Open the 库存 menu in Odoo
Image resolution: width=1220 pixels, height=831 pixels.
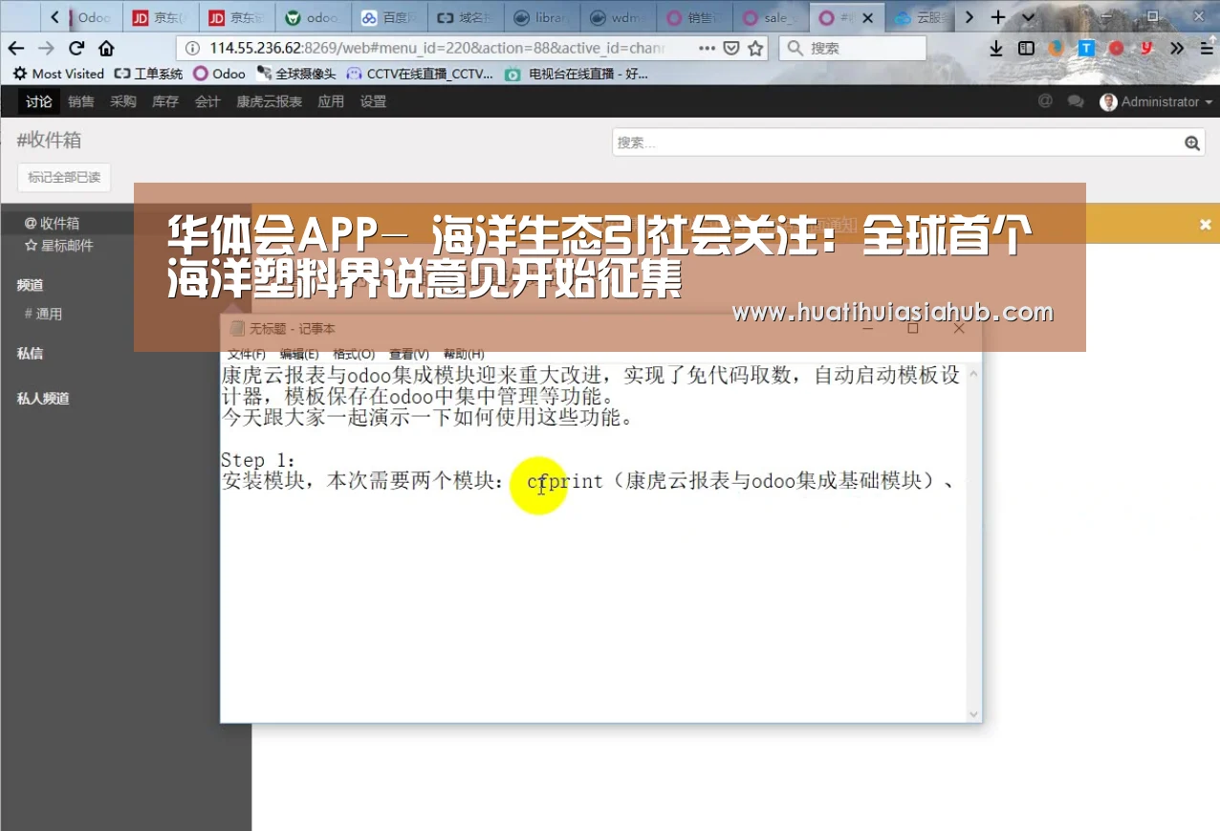pyautogui.click(x=165, y=101)
